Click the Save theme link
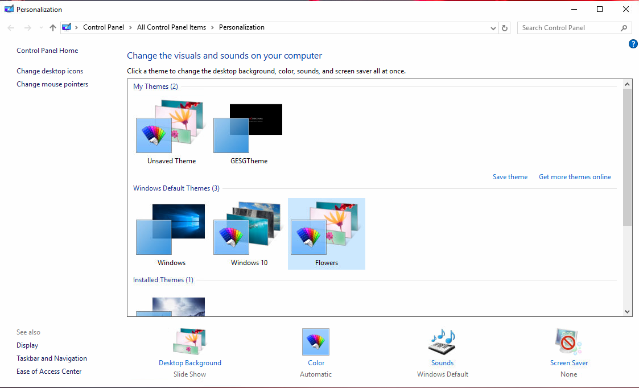The image size is (639, 388). tap(510, 177)
